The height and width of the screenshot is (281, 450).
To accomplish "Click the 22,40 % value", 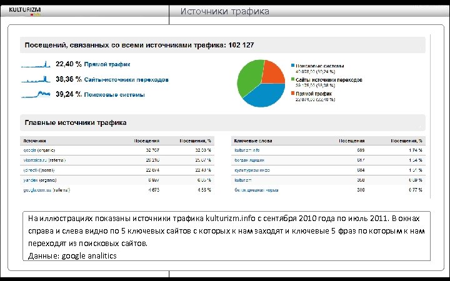I will click(x=69, y=64).
